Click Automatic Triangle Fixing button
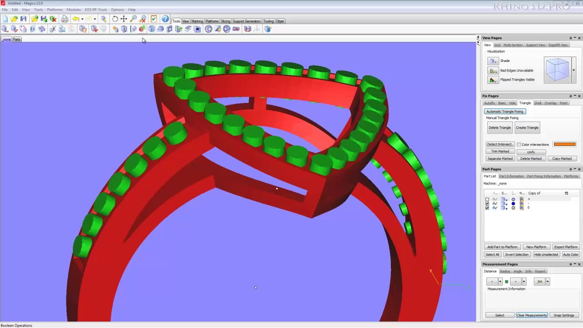 tap(505, 112)
